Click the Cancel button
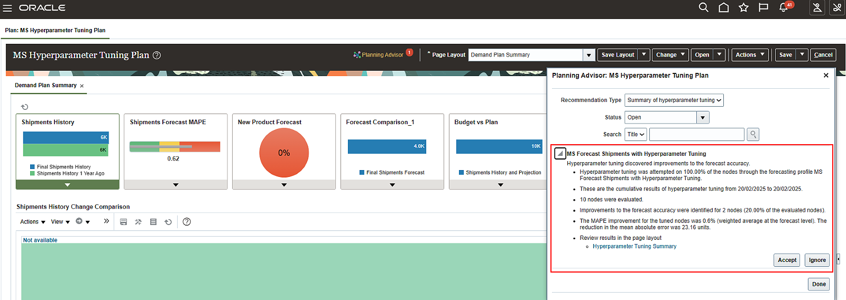The height and width of the screenshot is (300, 846). (823, 54)
